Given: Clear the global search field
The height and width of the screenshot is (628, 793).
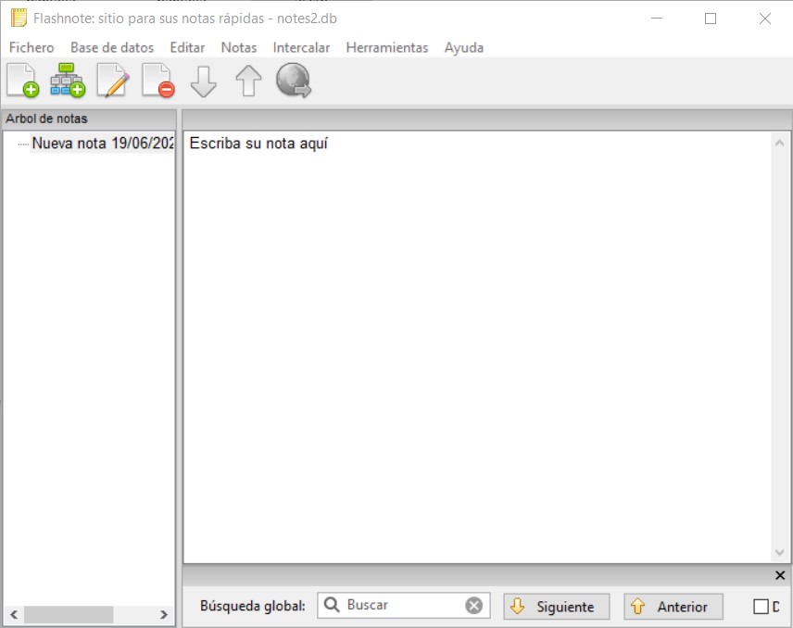Looking at the screenshot, I should [x=473, y=606].
